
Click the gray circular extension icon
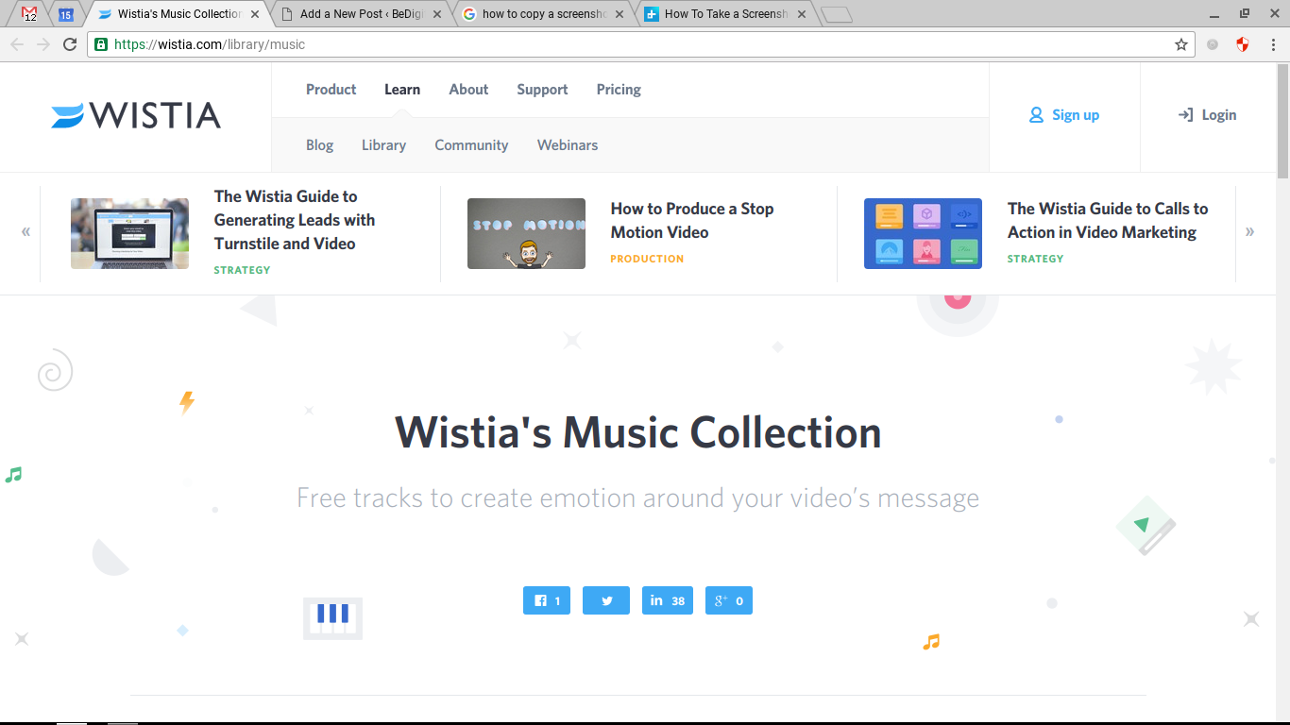pyautogui.click(x=1214, y=44)
